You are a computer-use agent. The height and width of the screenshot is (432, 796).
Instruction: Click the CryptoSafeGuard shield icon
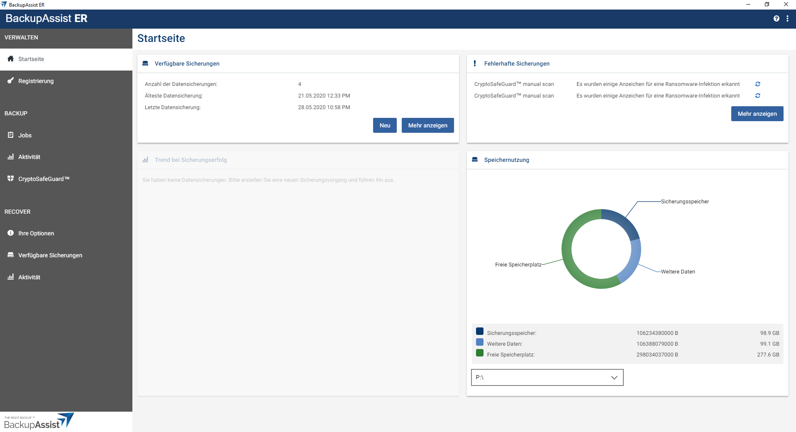(x=11, y=178)
